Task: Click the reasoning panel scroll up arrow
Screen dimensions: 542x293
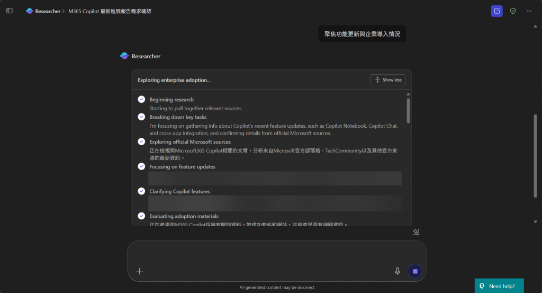Action: click(408, 94)
